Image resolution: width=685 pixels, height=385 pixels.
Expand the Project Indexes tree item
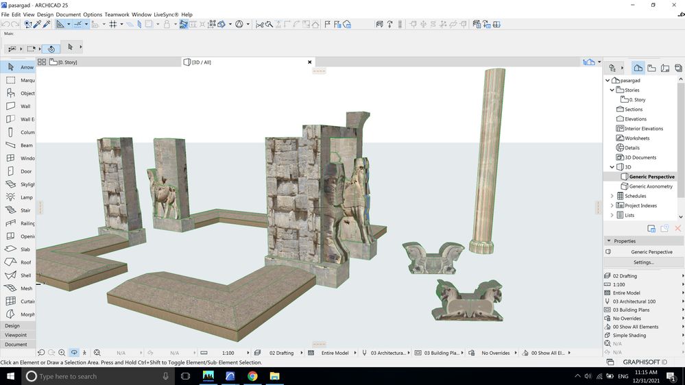pos(612,206)
